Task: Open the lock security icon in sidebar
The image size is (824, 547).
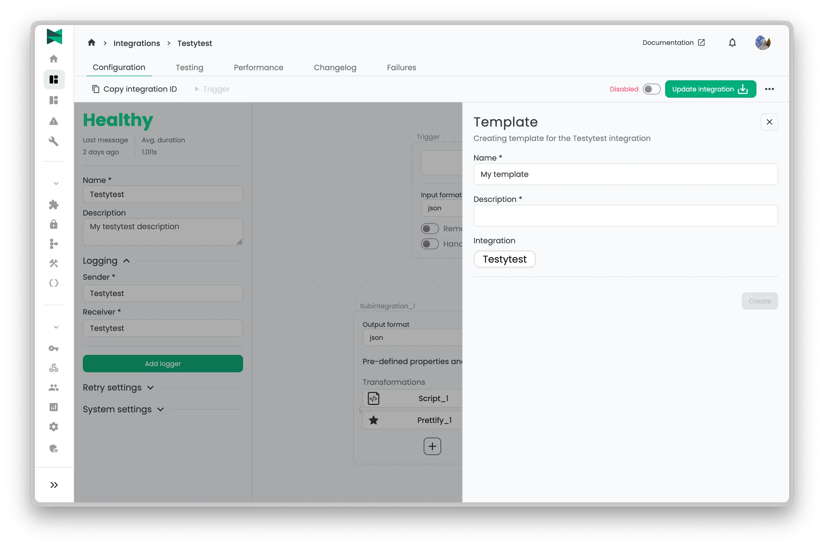Action: [x=54, y=224]
